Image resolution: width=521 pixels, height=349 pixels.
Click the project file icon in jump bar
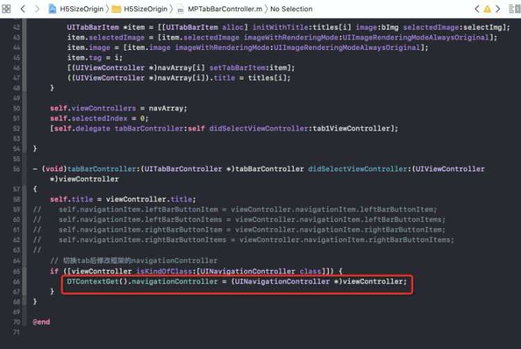pos(53,8)
